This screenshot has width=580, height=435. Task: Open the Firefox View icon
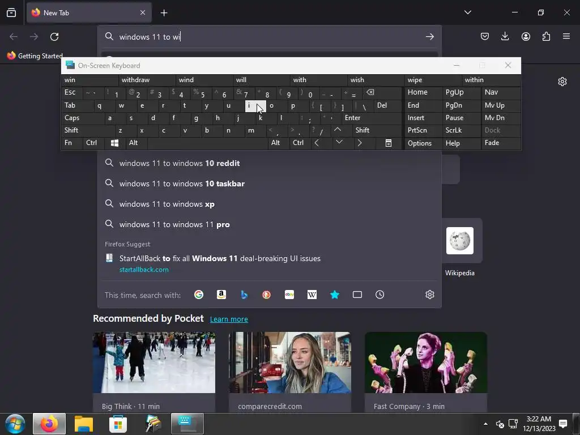pos(11,12)
